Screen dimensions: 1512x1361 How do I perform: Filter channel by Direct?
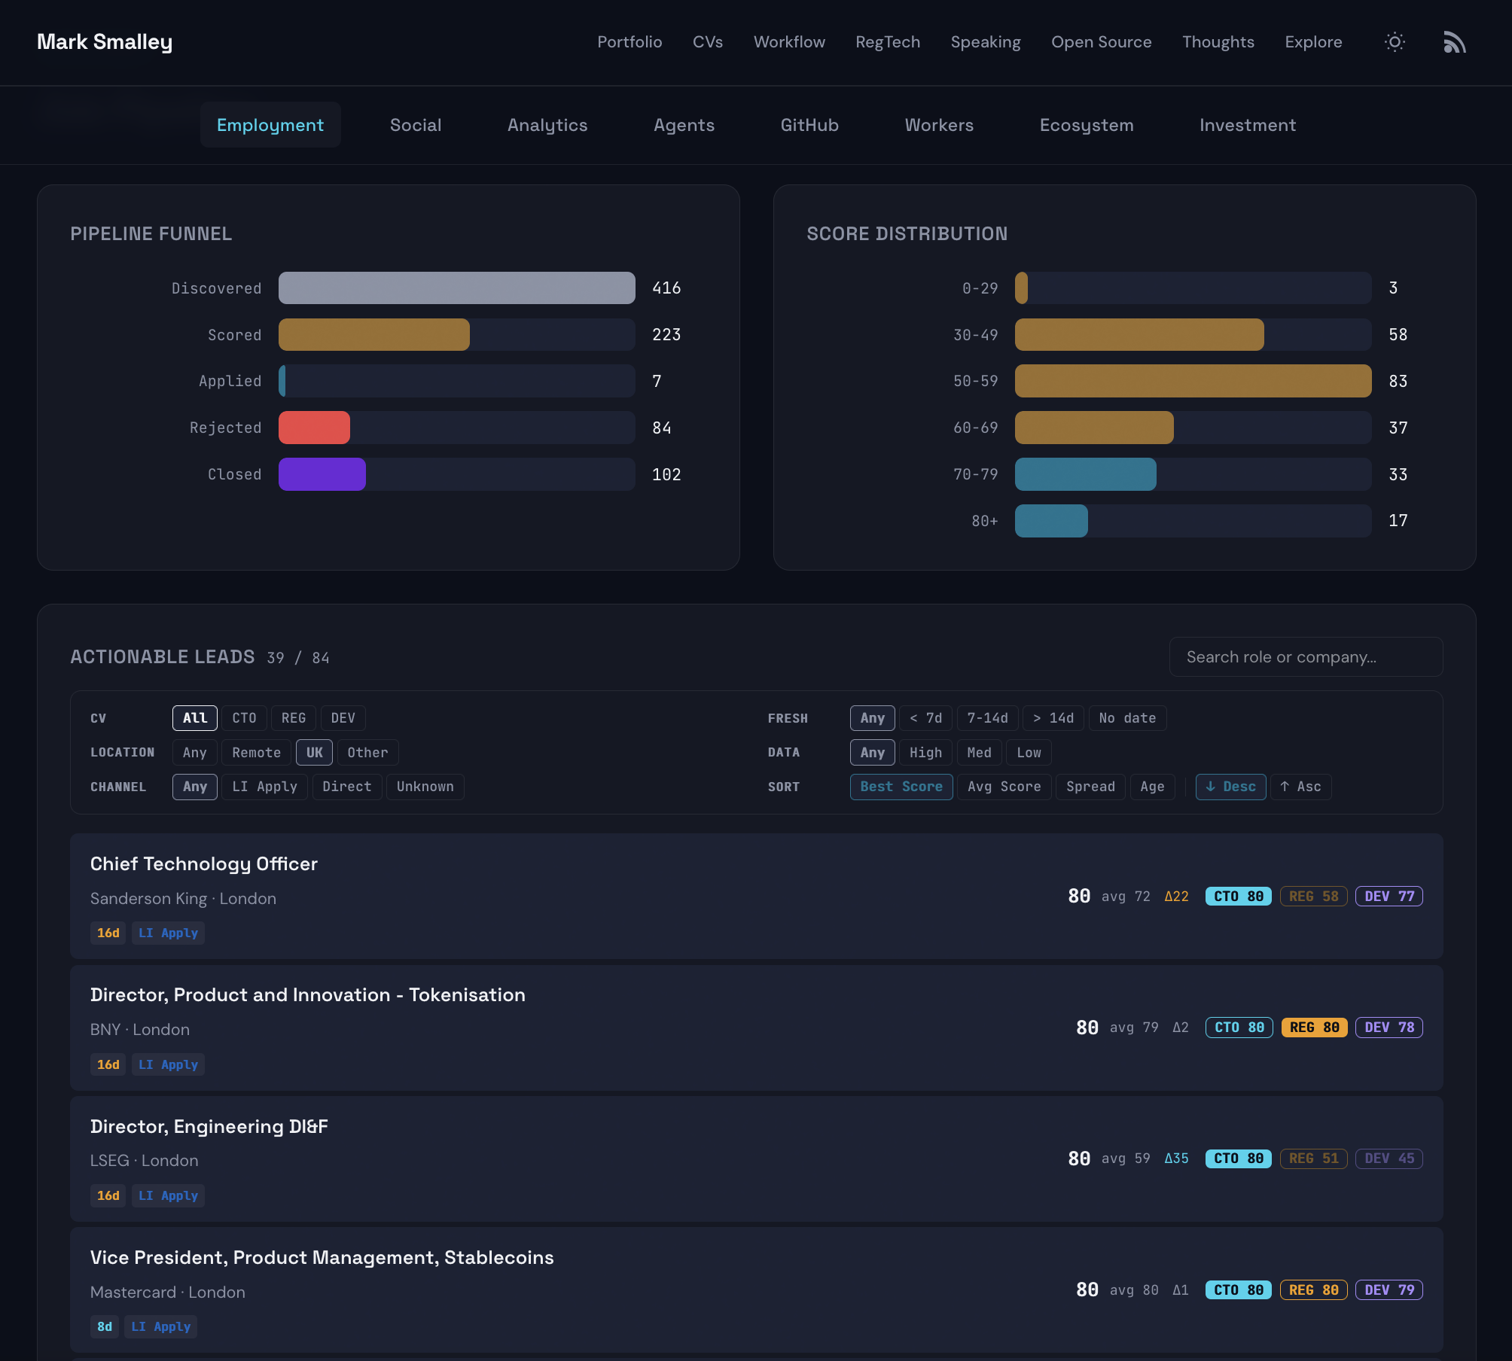pos(347,787)
